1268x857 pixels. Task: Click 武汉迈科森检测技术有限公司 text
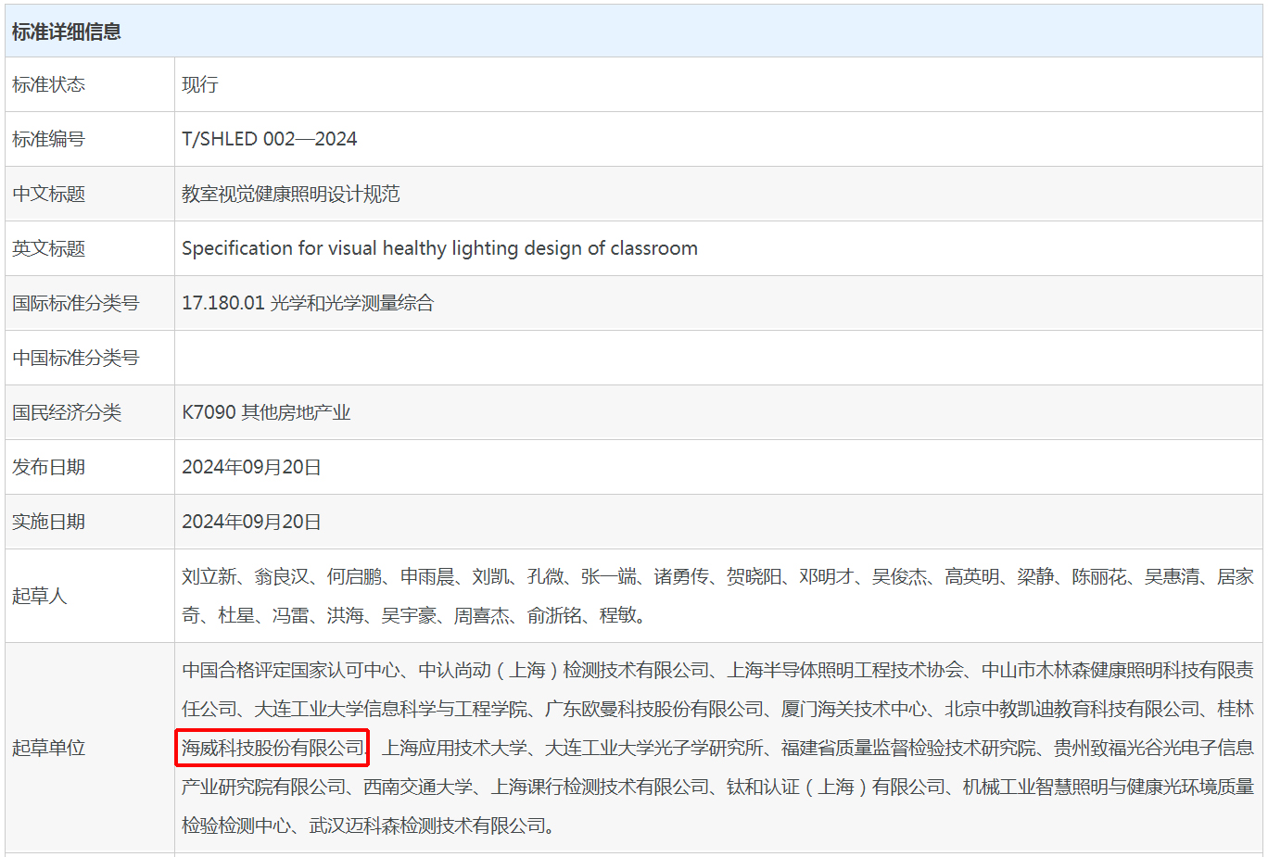(426, 825)
